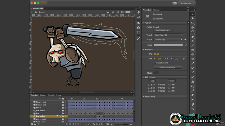
Task: Select the hand1-gob layer
Action: pos(41,102)
